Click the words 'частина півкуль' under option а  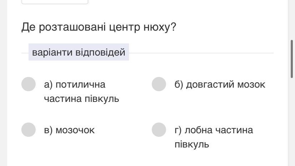pos(81,99)
